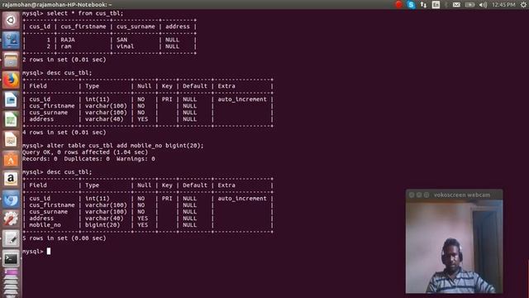This screenshot has width=529, height=298.
Task: Open the sound volume indicator
Action: (483, 5)
